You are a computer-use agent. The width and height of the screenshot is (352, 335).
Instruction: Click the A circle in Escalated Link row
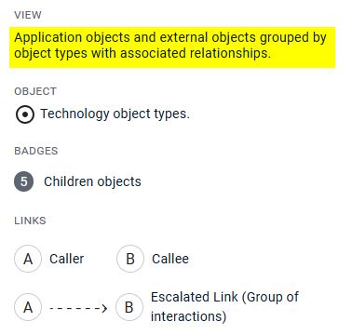click(x=28, y=307)
